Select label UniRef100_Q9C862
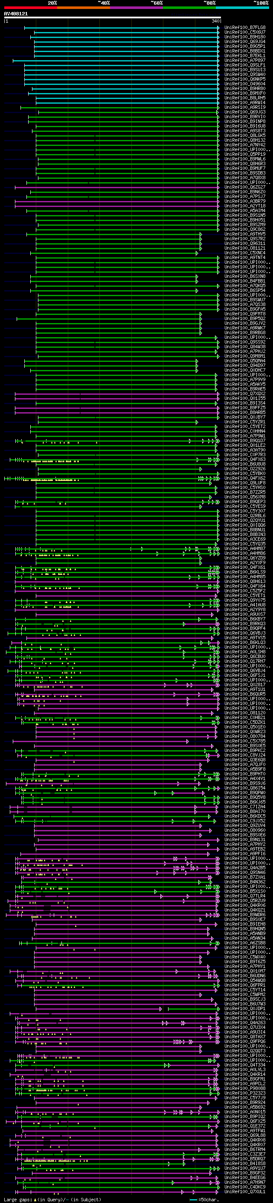The height and width of the screenshot is (1203, 273). click(x=245, y=229)
